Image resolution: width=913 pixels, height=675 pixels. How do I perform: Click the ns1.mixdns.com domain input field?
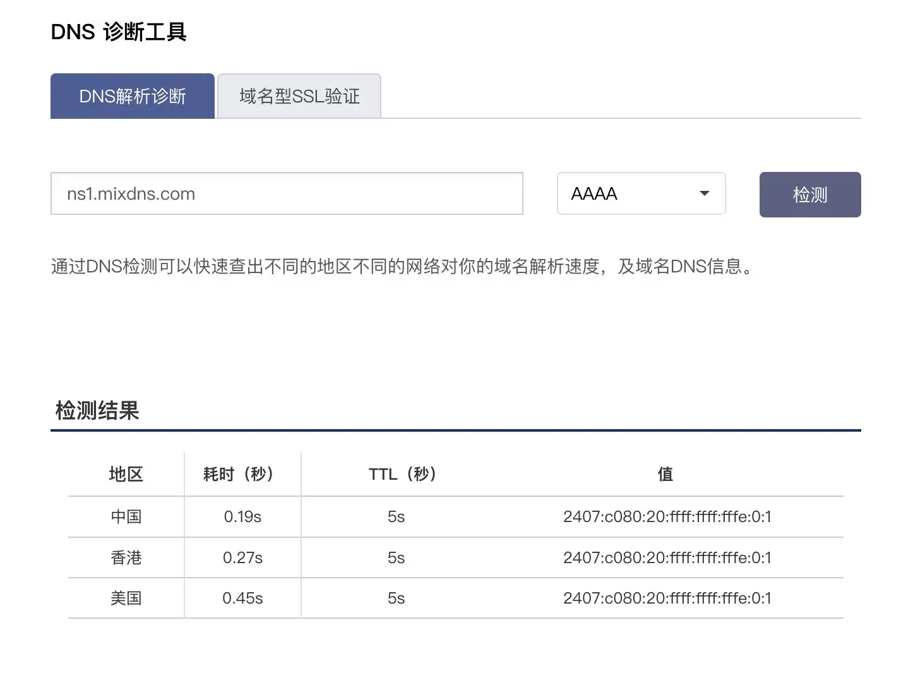[287, 193]
